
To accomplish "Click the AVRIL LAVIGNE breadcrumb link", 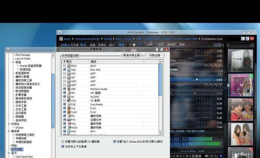I will tap(123, 39).
